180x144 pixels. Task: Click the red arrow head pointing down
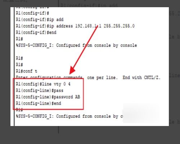[x=72, y=71]
